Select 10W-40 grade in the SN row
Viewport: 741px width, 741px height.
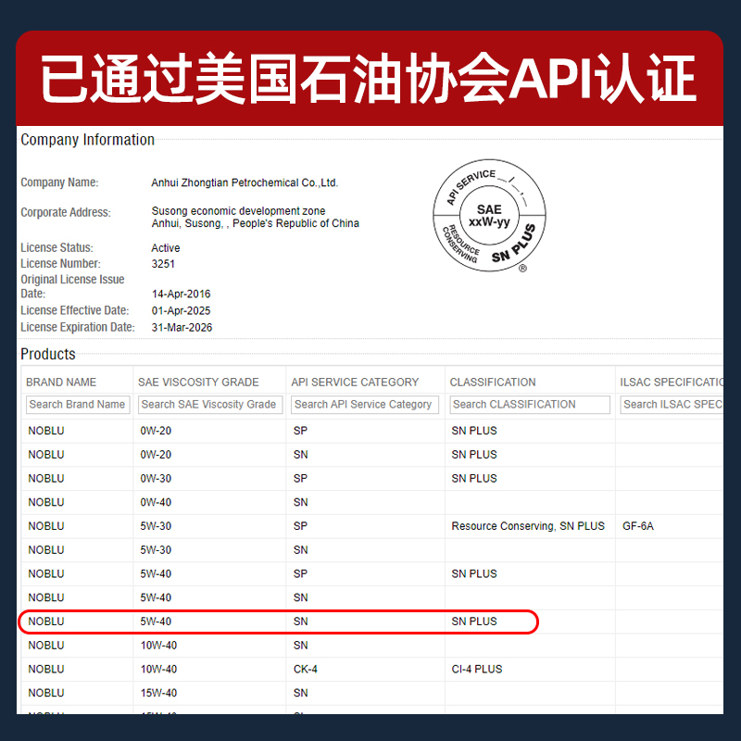click(158, 645)
